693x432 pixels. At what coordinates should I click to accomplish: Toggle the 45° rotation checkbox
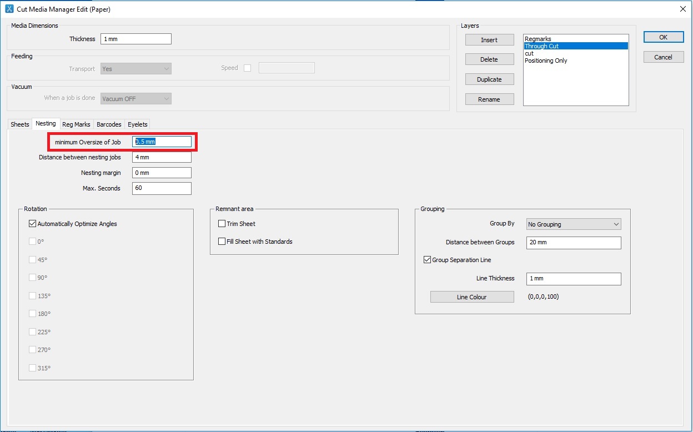(x=32, y=259)
